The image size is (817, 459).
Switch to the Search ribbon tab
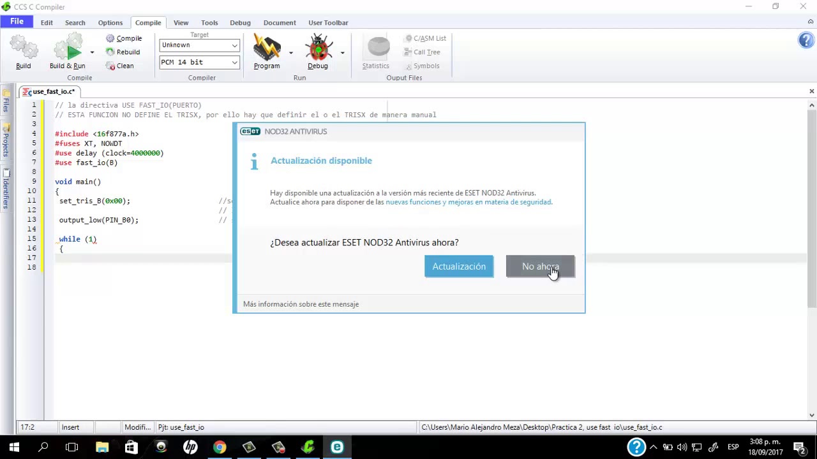point(75,23)
